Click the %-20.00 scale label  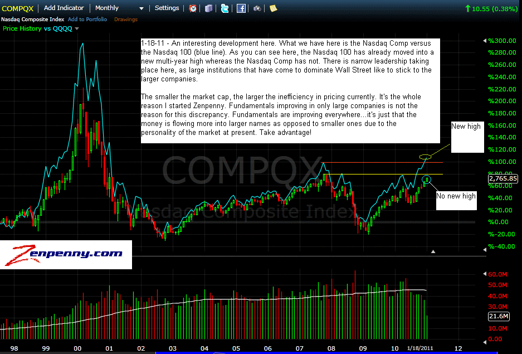(501, 234)
